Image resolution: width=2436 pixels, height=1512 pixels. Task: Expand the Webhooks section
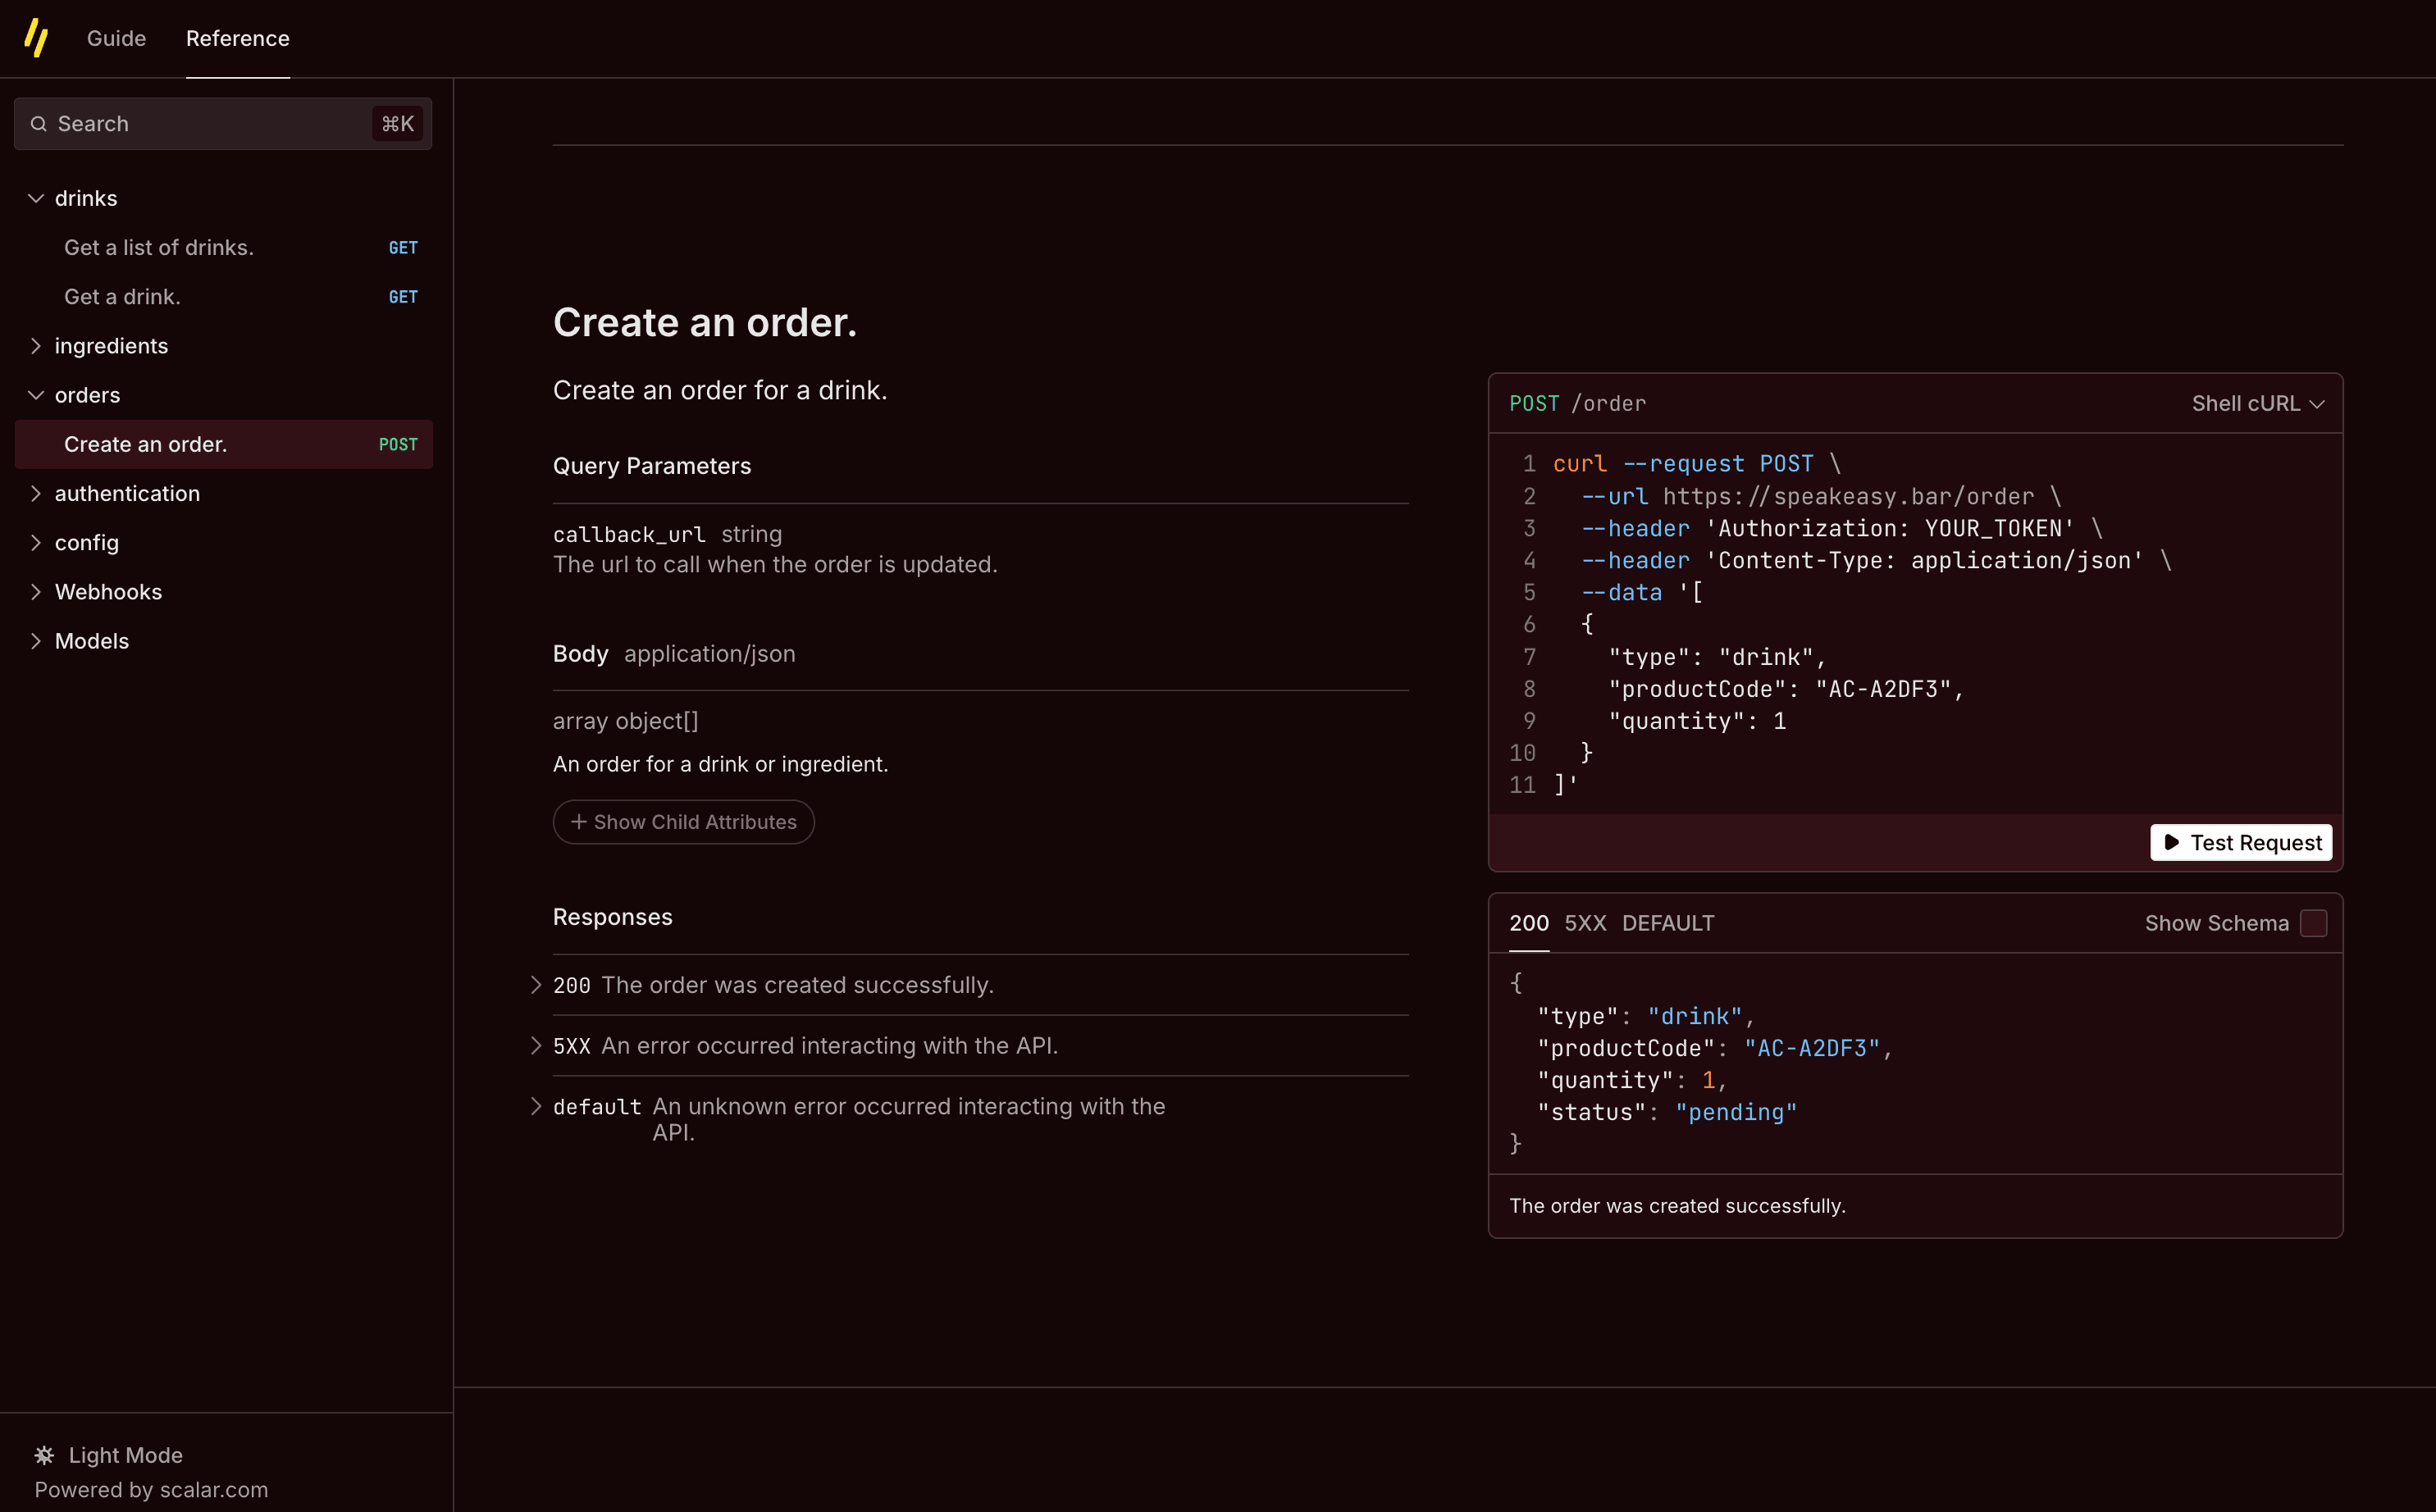point(36,592)
